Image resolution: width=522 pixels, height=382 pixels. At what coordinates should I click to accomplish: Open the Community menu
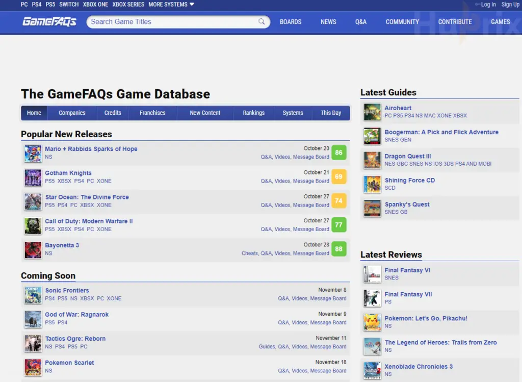pyautogui.click(x=402, y=22)
